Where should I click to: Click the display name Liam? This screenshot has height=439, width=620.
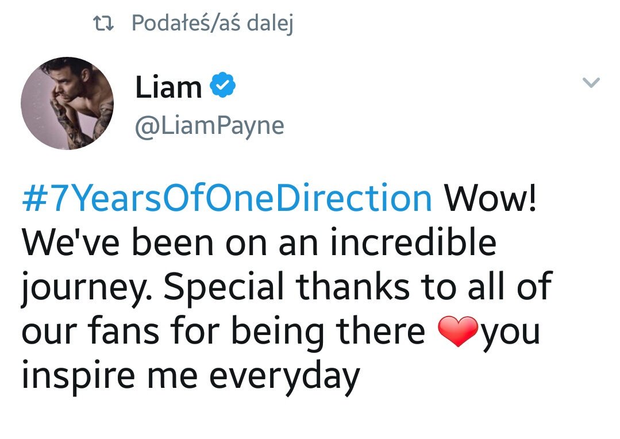(168, 87)
